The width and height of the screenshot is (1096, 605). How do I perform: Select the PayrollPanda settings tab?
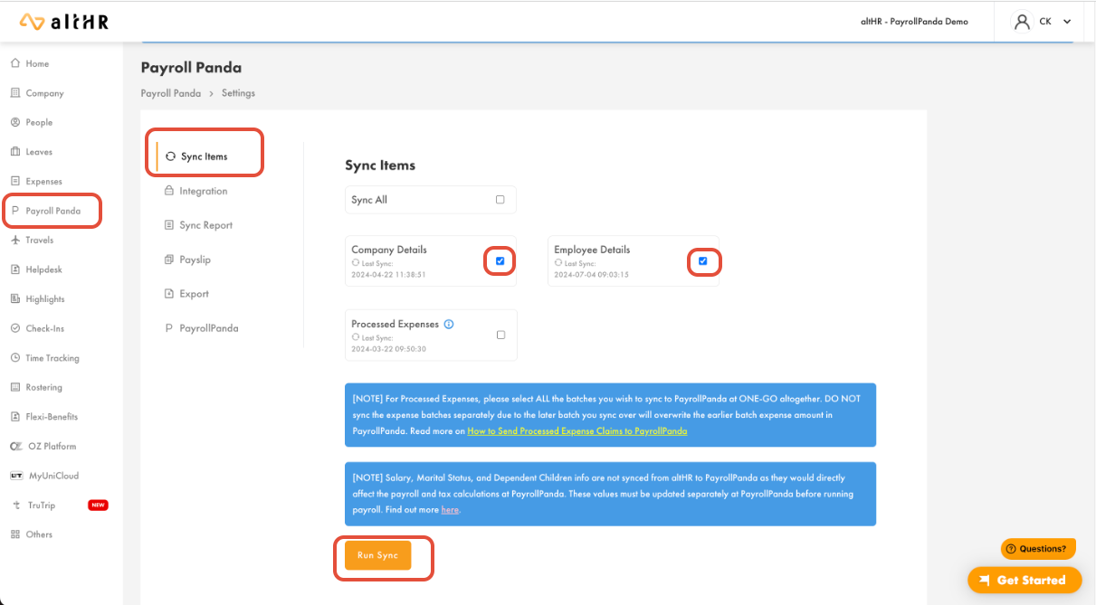tap(201, 328)
